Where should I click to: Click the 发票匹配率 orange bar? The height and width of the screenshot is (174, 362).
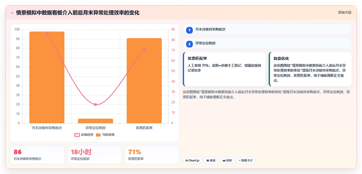tap(144, 81)
